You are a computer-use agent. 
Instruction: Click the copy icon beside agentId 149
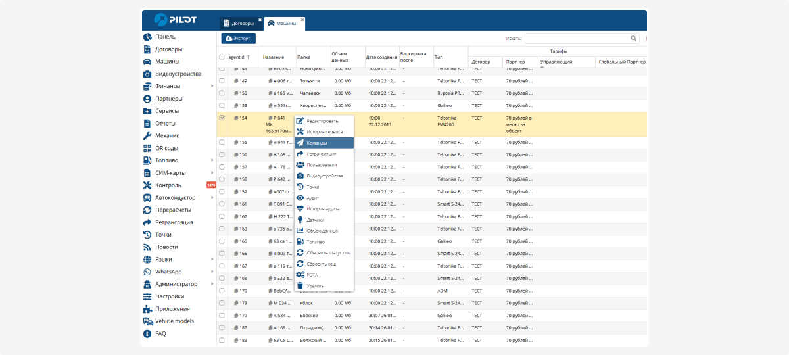pos(236,81)
